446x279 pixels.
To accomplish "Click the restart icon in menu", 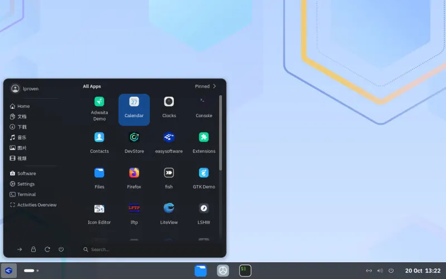I will tap(47, 249).
